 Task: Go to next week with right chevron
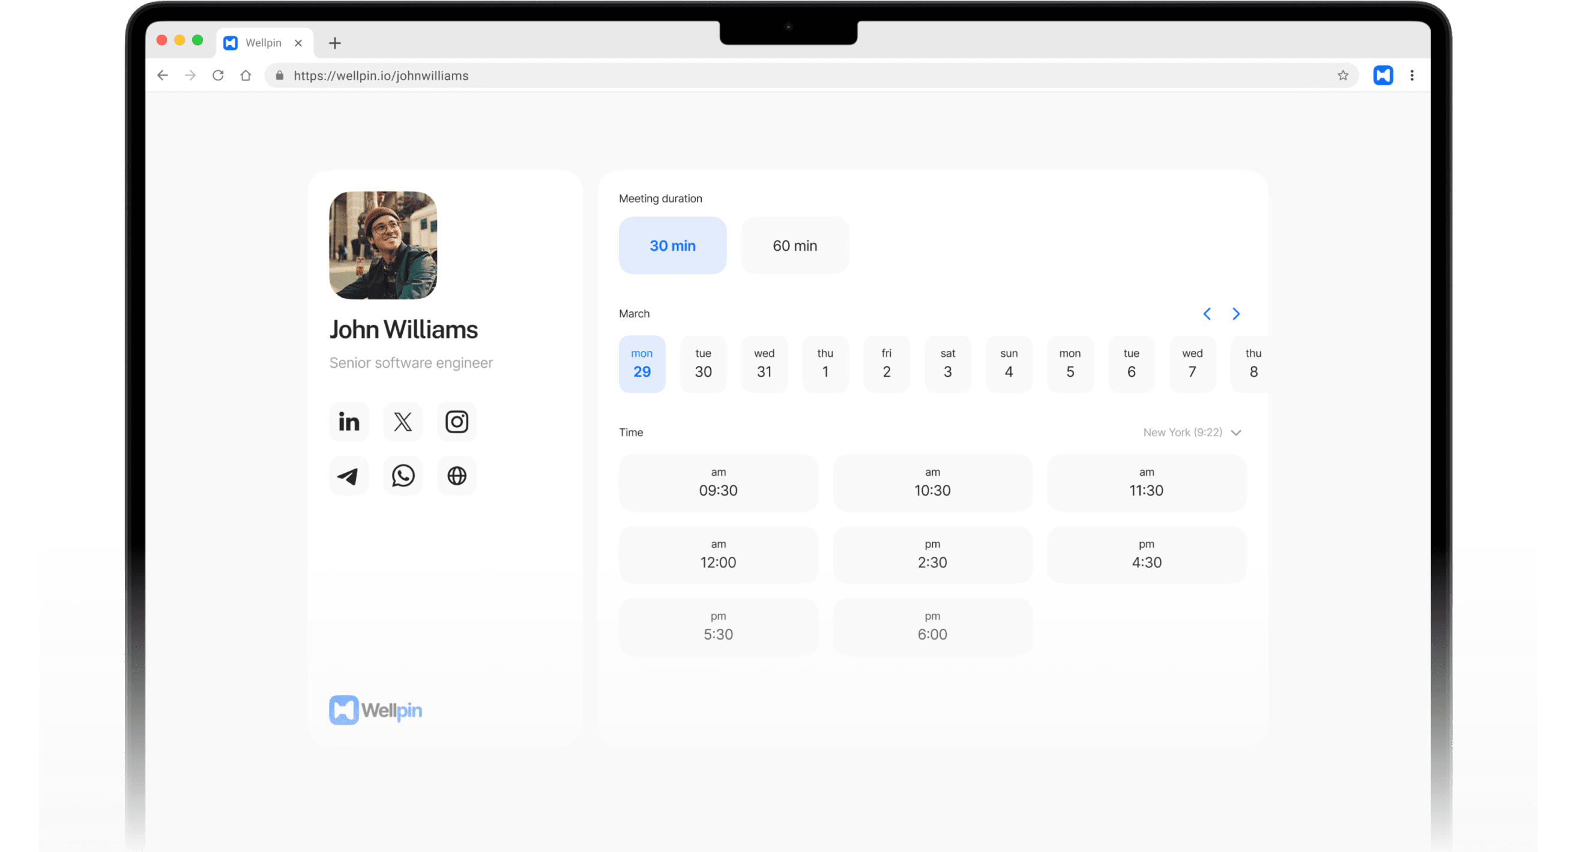[1235, 313]
